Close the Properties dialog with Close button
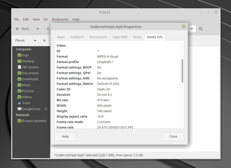The width and height of the screenshot is (231, 168). (x=173, y=136)
